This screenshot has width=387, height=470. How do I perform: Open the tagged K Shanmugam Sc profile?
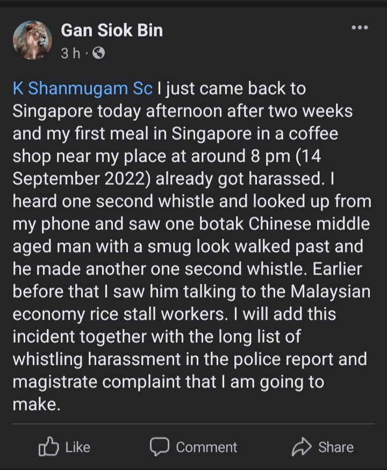point(82,89)
